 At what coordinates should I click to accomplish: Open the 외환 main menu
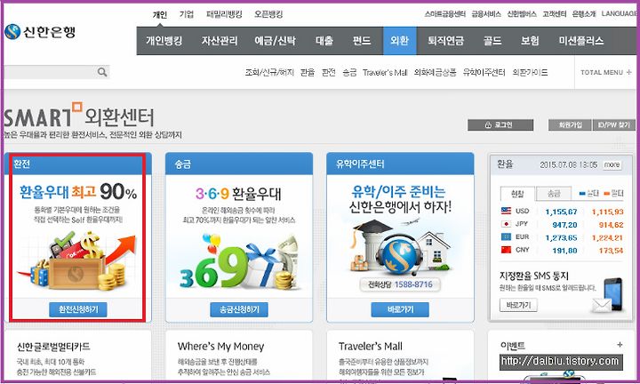pos(400,41)
